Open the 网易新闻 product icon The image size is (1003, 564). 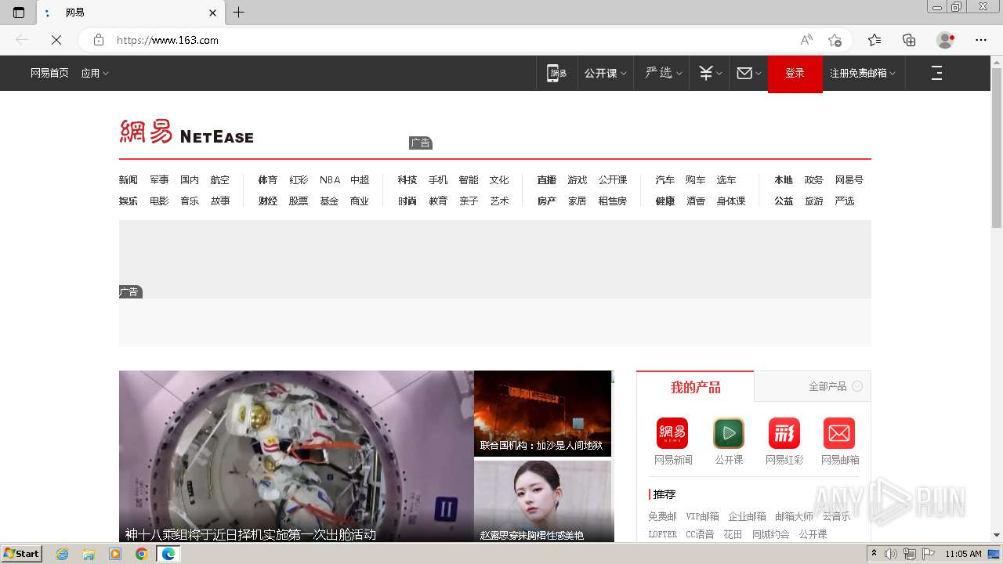tap(672, 433)
